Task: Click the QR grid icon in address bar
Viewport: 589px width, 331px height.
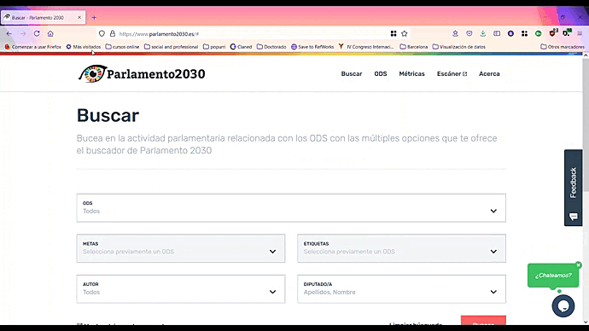Action: [394, 33]
